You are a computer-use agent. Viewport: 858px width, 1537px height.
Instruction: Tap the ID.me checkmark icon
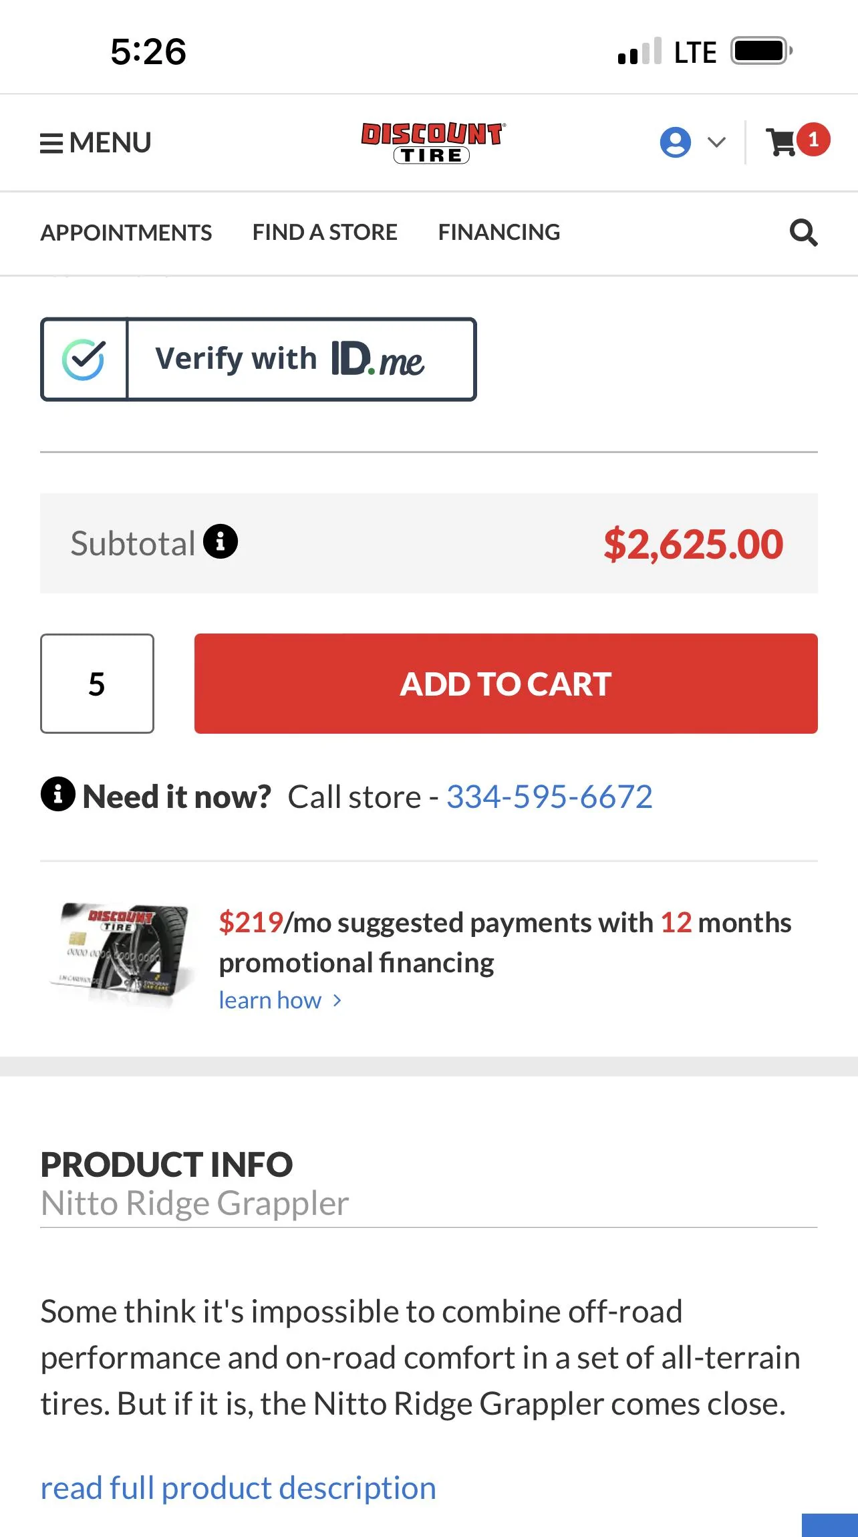tap(84, 360)
